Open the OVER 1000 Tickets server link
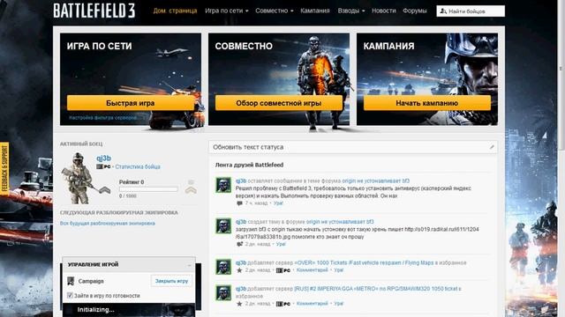Image resolution: width=565 pixels, height=317 pixels. point(364,262)
